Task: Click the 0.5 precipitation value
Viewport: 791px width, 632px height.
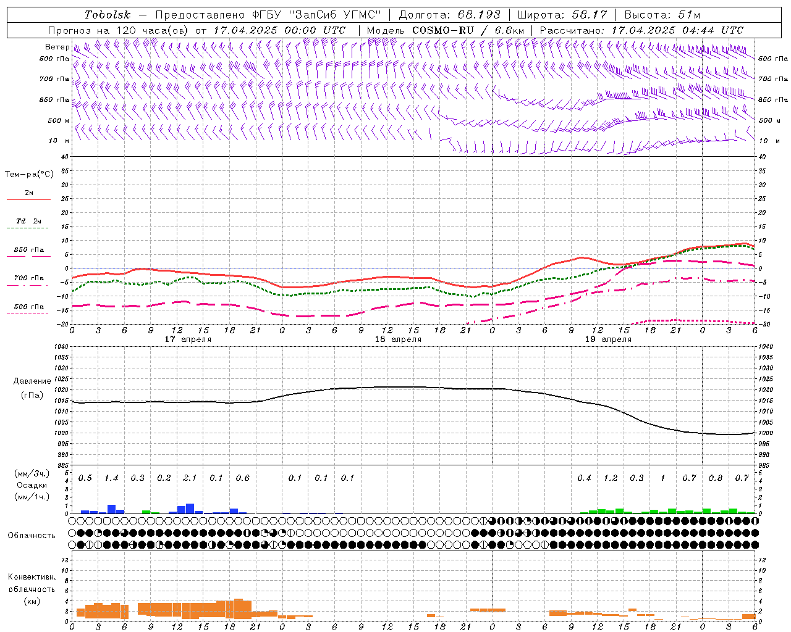Action: (85, 478)
